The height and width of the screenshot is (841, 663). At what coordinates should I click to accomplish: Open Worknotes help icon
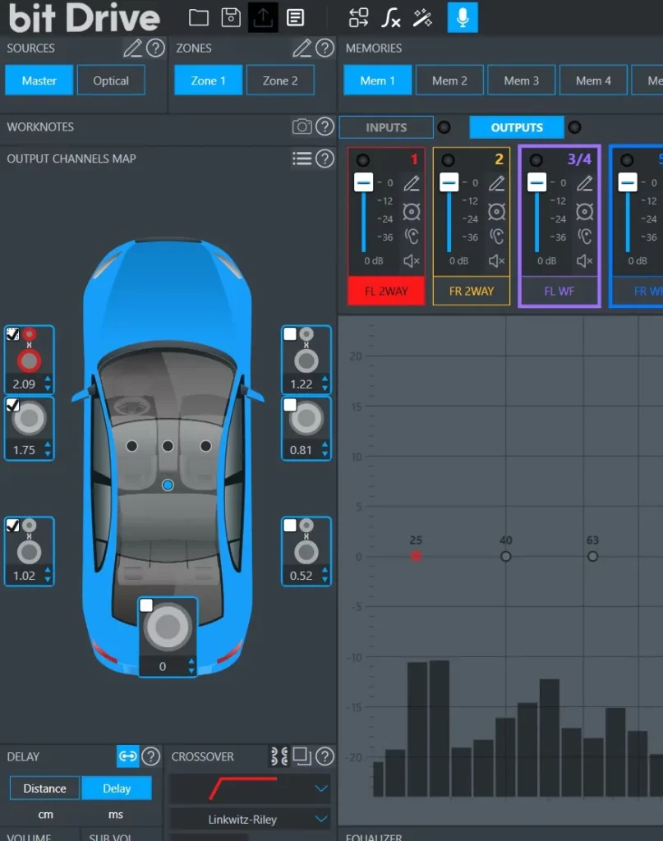click(x=325, y=126)
